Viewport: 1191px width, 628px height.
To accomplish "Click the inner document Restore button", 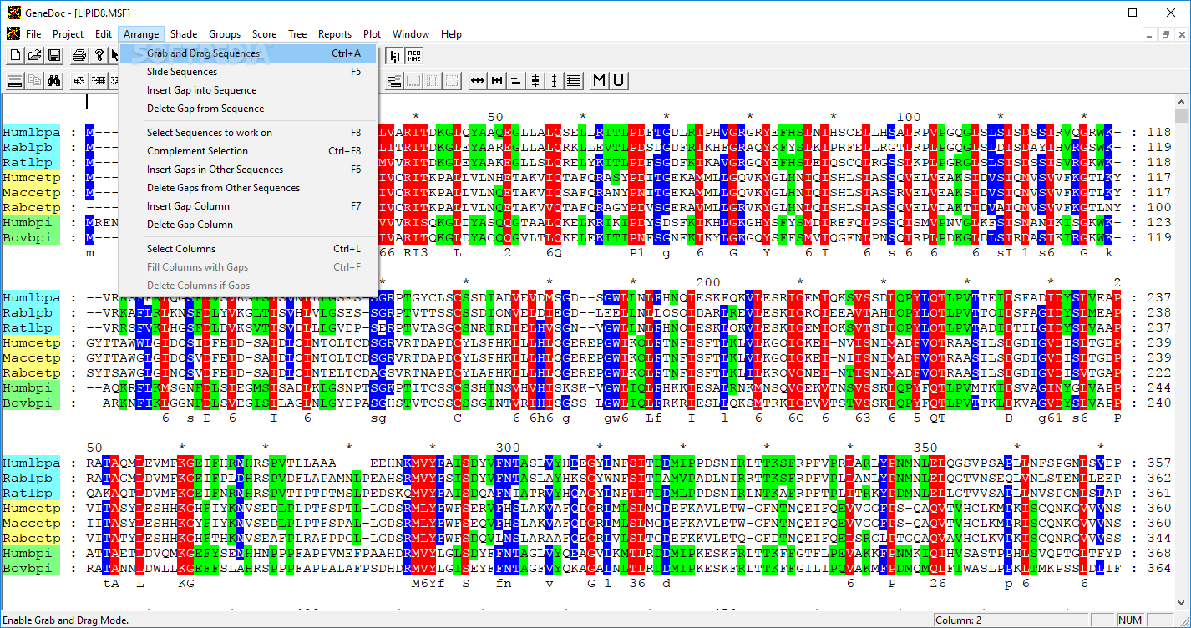I will coord(1166,34).
